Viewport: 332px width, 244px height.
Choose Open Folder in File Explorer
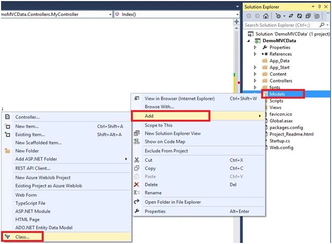pos(199,202)
